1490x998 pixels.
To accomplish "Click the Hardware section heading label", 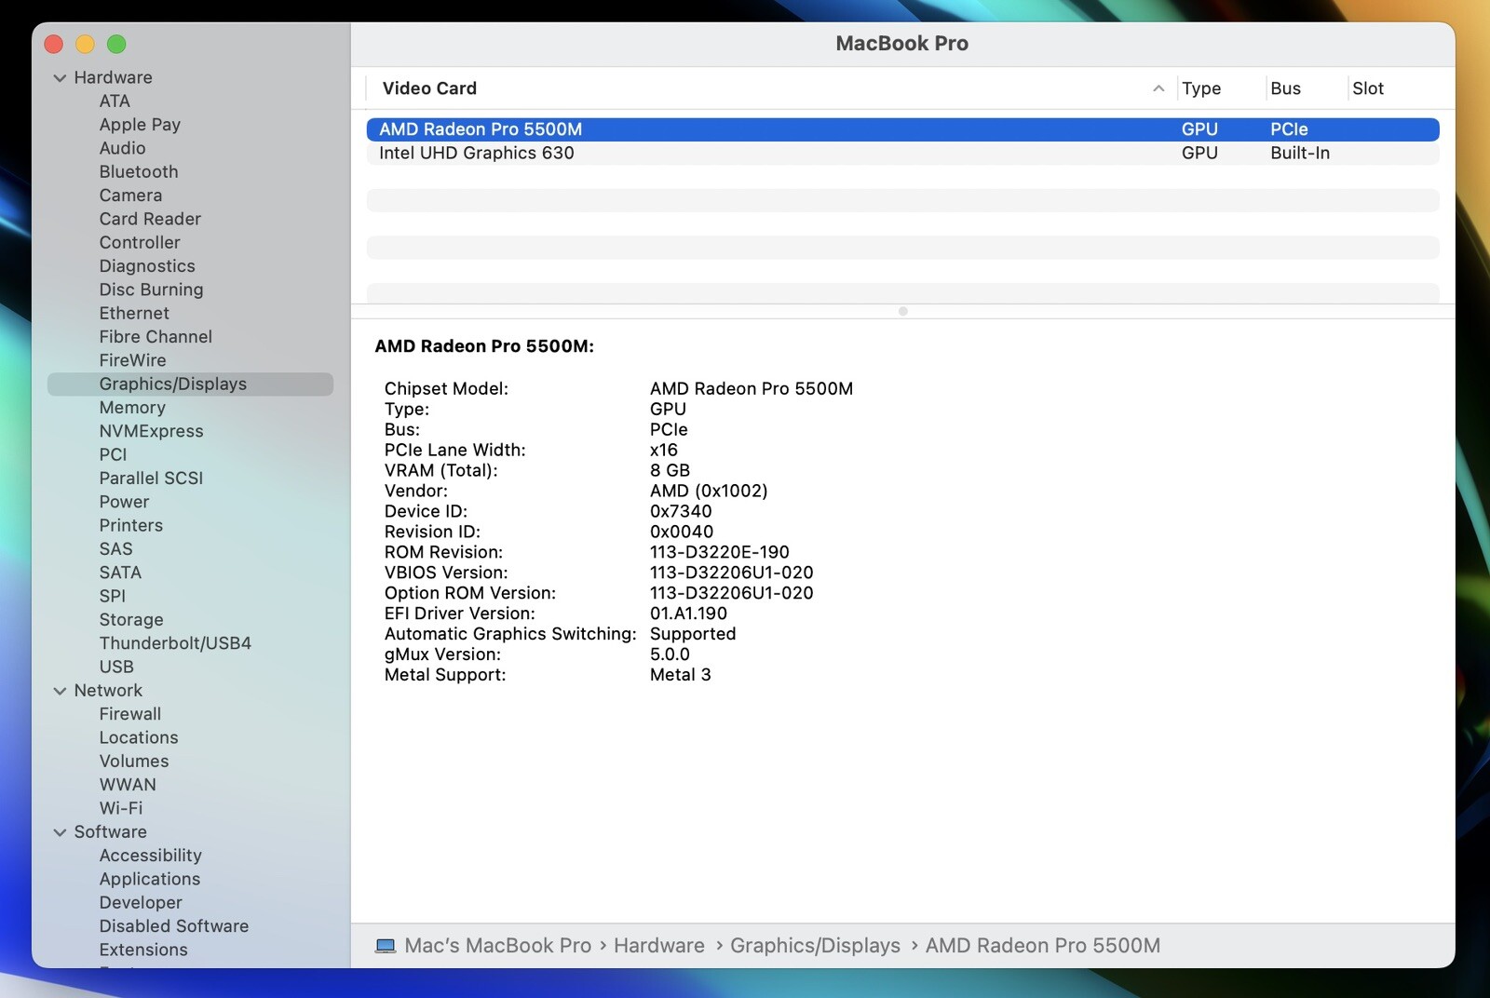I will click(x=113, y=77).
